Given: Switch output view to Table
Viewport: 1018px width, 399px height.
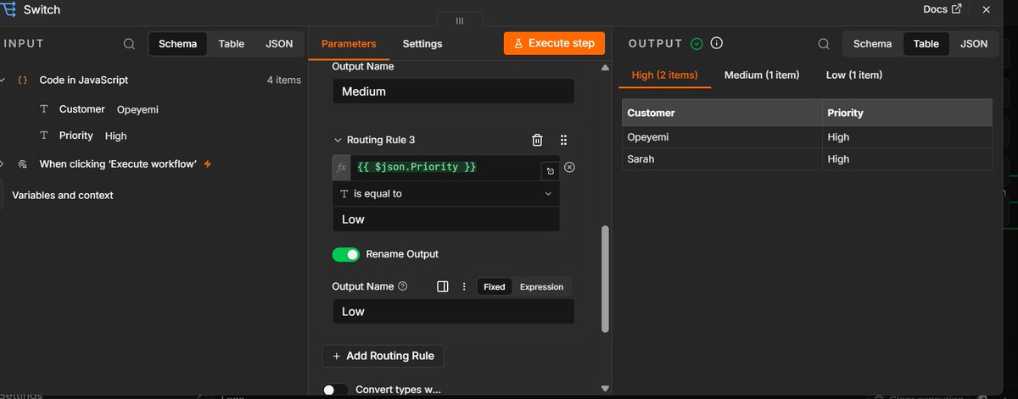Looking at the screenshot, I should [926, 44].
